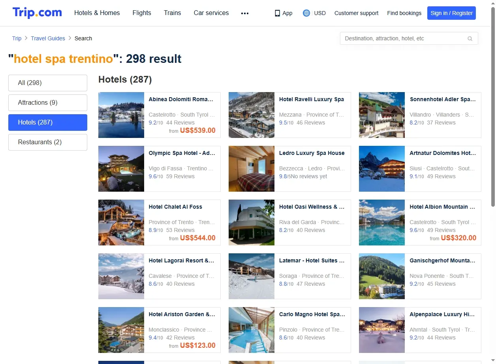Click Abinea Dolomiti Roma... hotel title
Screen dimensions: 496x364
click(181, 100)
